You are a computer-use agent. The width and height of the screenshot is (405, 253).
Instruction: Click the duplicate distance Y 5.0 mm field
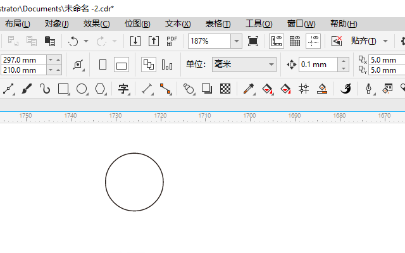click(x=387, y=70)
